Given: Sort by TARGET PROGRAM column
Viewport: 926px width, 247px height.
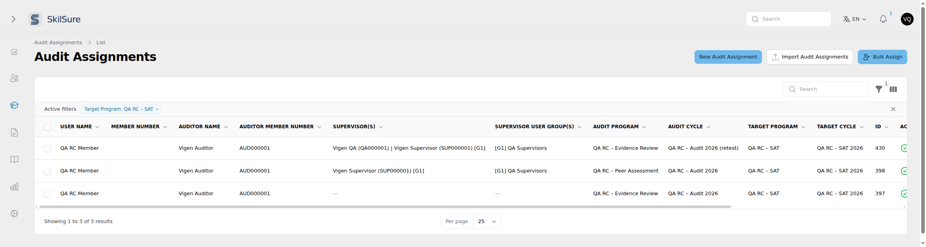Looking at the screenshot, I should point(777,127).
